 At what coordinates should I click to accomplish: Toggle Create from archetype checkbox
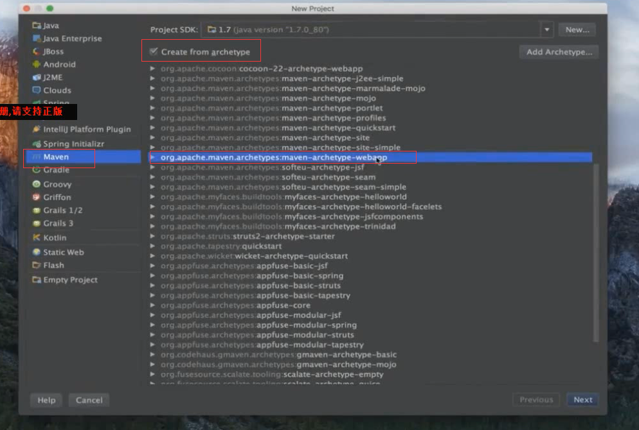click(x=154, y=51)
